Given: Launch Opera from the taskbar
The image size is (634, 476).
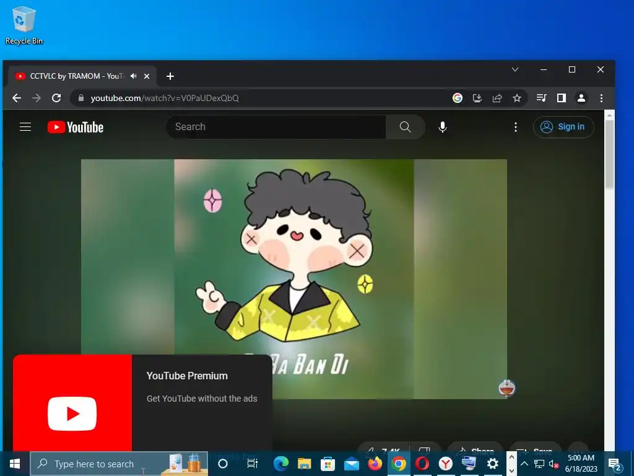Looking at the screenshot, I should point(422,464).
